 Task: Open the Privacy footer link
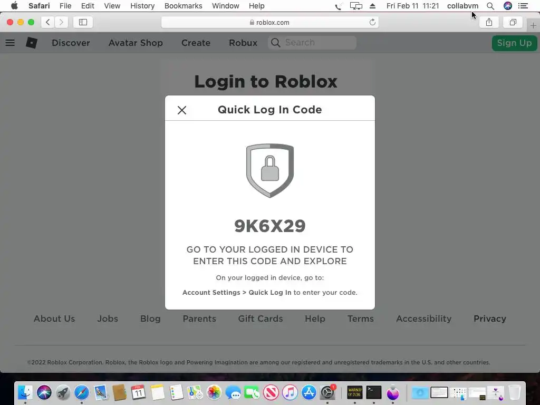[490, 319]
